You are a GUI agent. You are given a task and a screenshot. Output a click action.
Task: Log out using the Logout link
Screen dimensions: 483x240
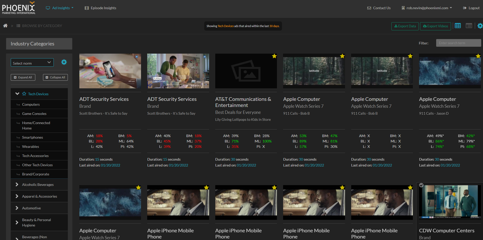pyautogui.click(x=471, y=8)
